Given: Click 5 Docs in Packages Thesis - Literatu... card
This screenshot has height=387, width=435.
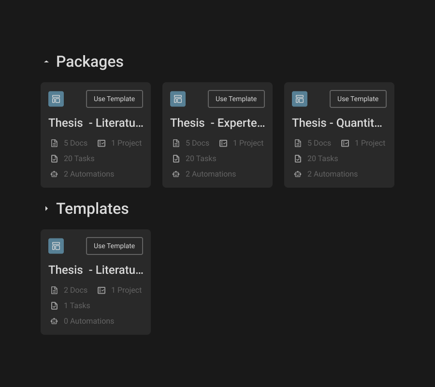Looking at the screenshot, I should click(x=75, y=143).
